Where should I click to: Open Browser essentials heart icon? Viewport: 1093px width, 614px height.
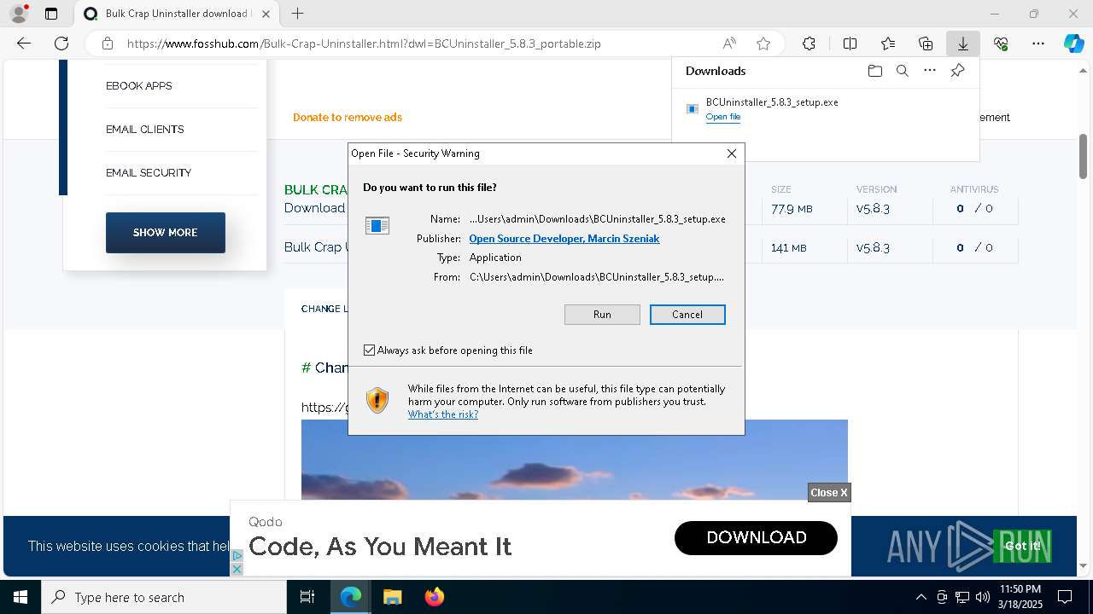click(1001, 43)
